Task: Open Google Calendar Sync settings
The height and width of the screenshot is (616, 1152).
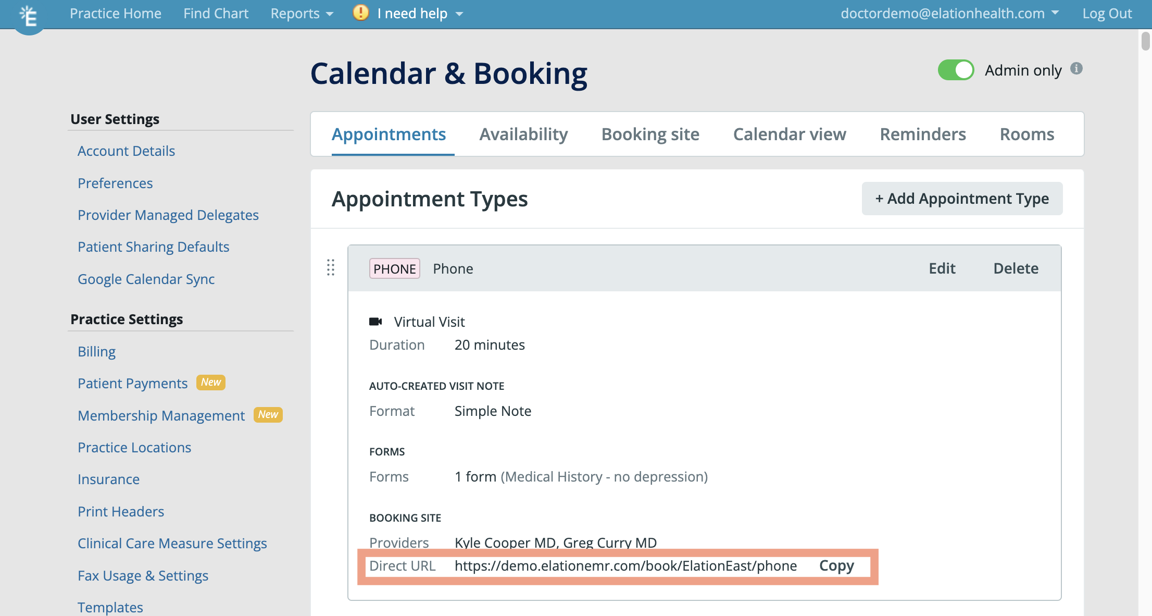Action: [146, 279]
